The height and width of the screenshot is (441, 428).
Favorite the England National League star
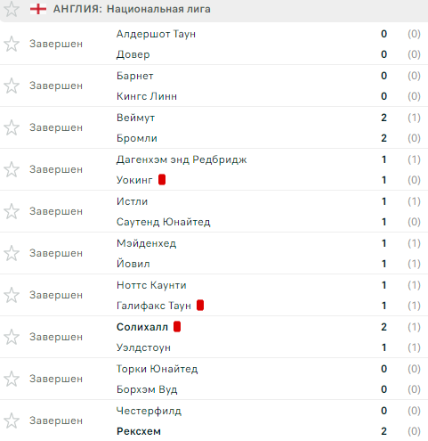[x=12, y=9]
